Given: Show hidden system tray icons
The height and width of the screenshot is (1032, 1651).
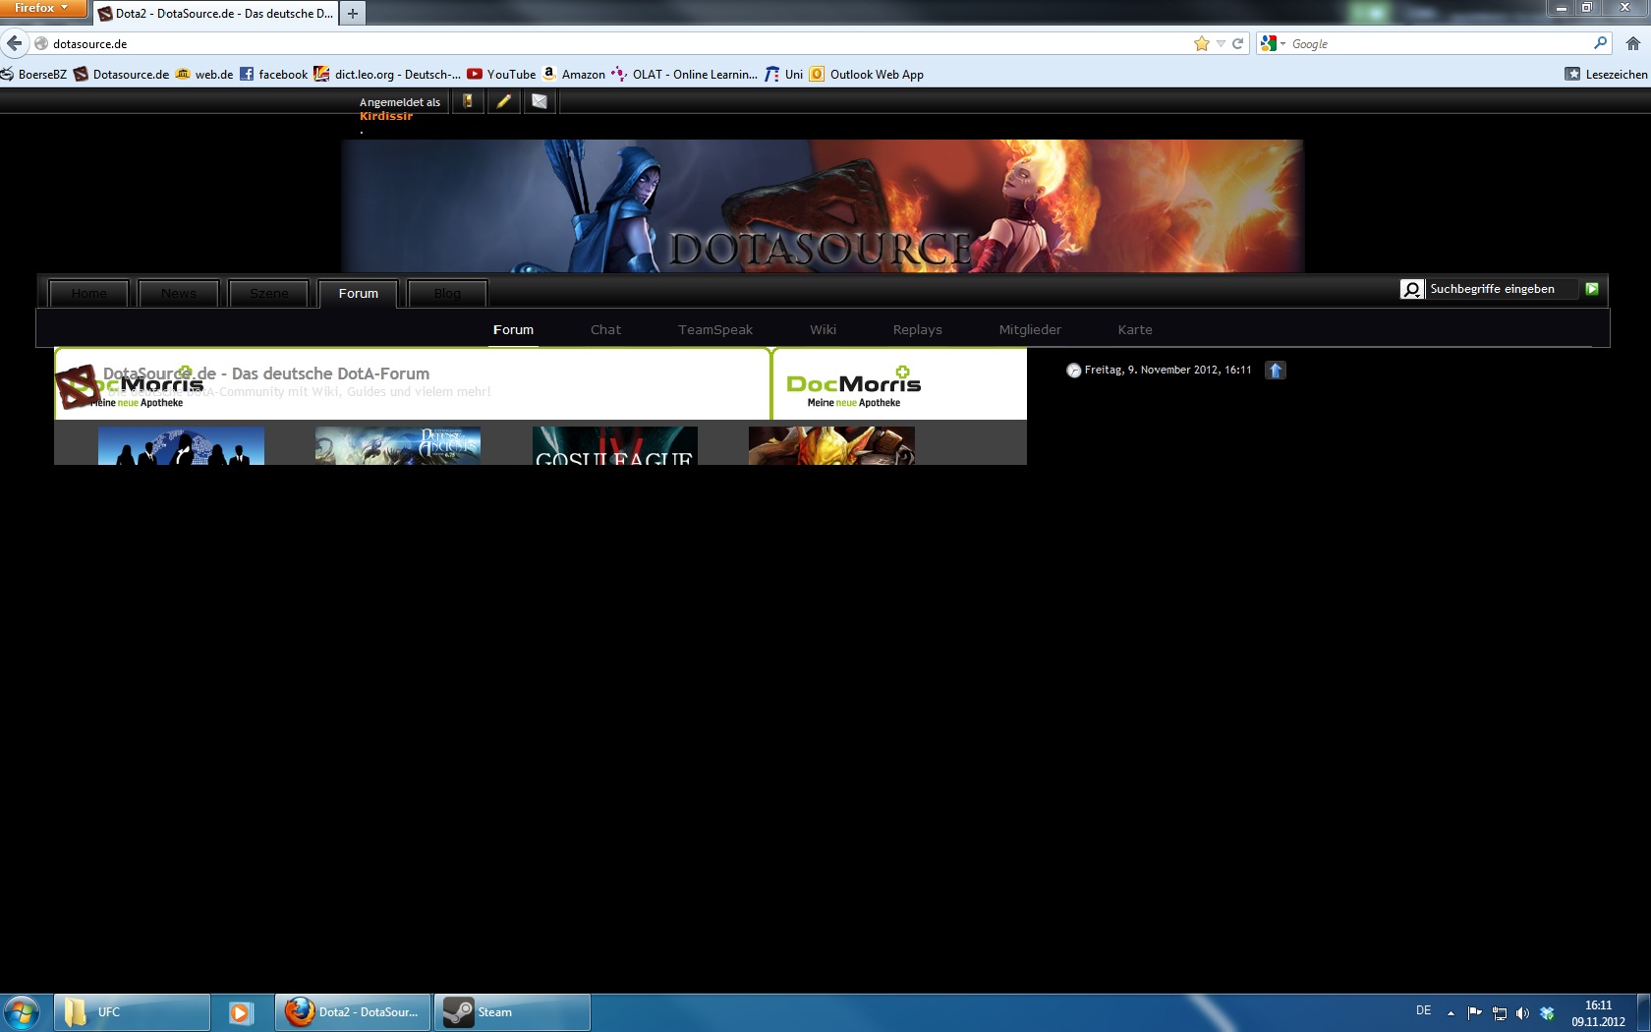Looking at the screenshot, I should [1451, 1012].
